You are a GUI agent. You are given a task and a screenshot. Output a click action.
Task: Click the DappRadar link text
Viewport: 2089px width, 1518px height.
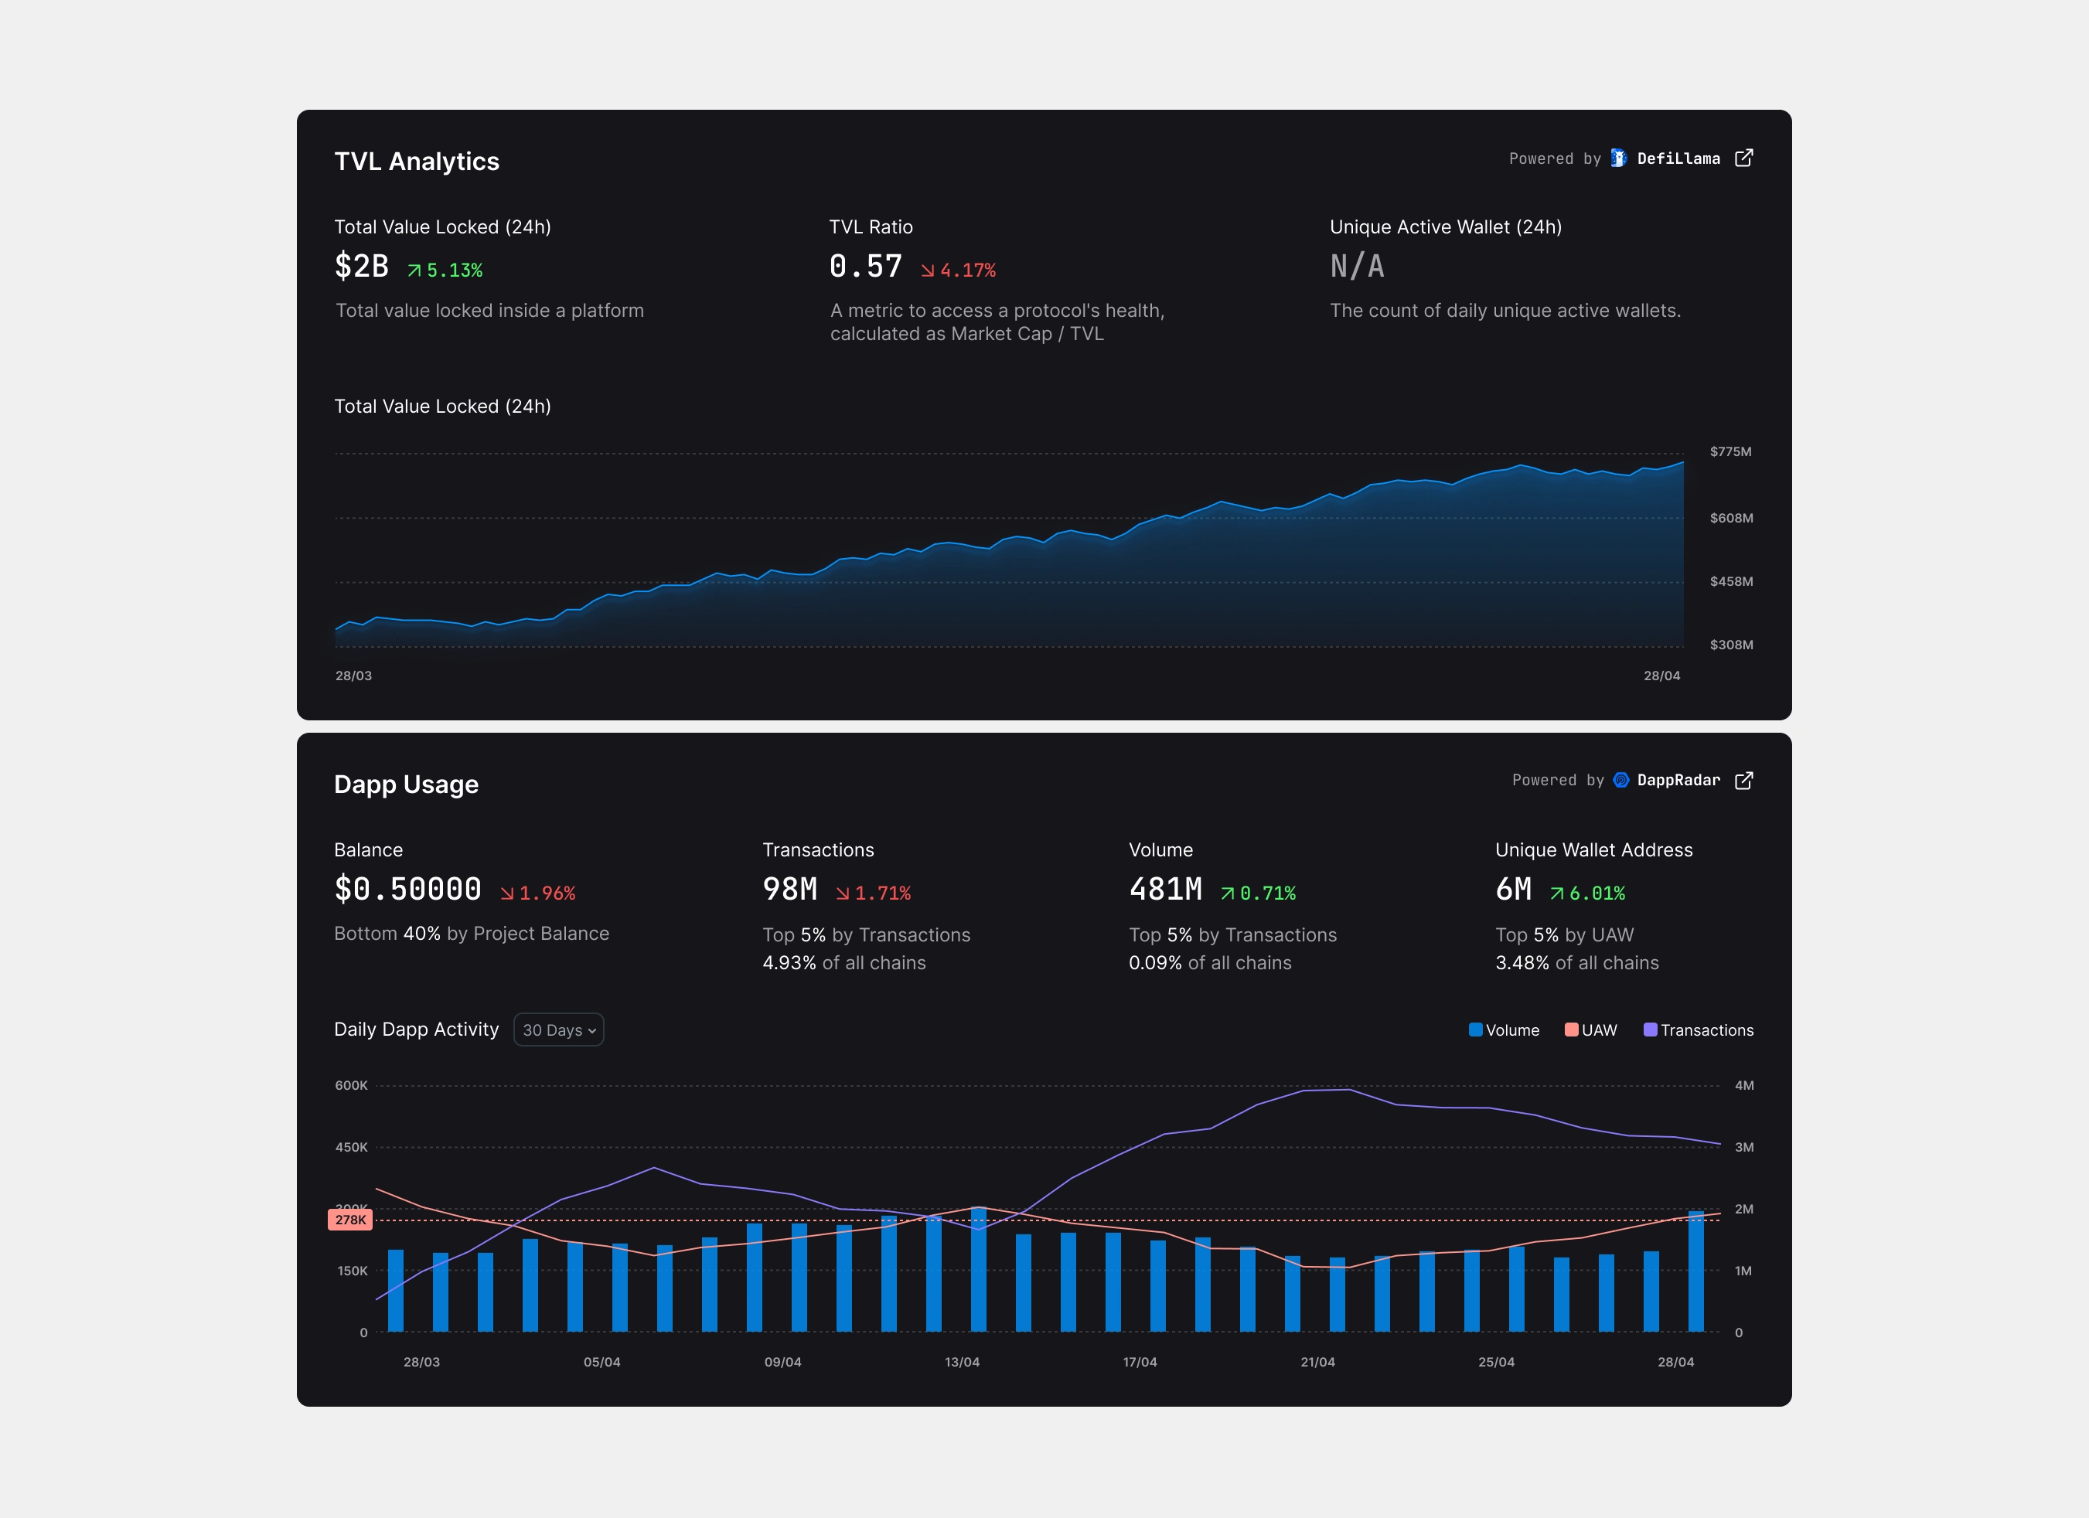1678,781
